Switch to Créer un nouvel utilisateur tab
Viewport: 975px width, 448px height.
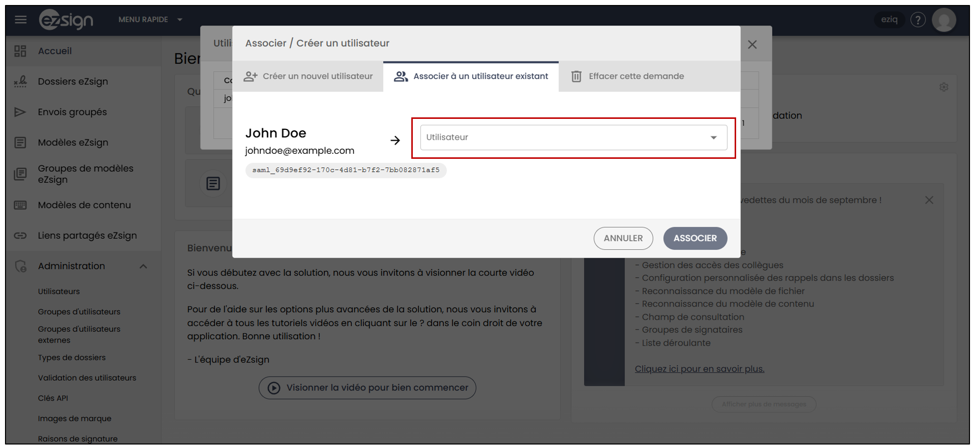[x=308, y=76]
